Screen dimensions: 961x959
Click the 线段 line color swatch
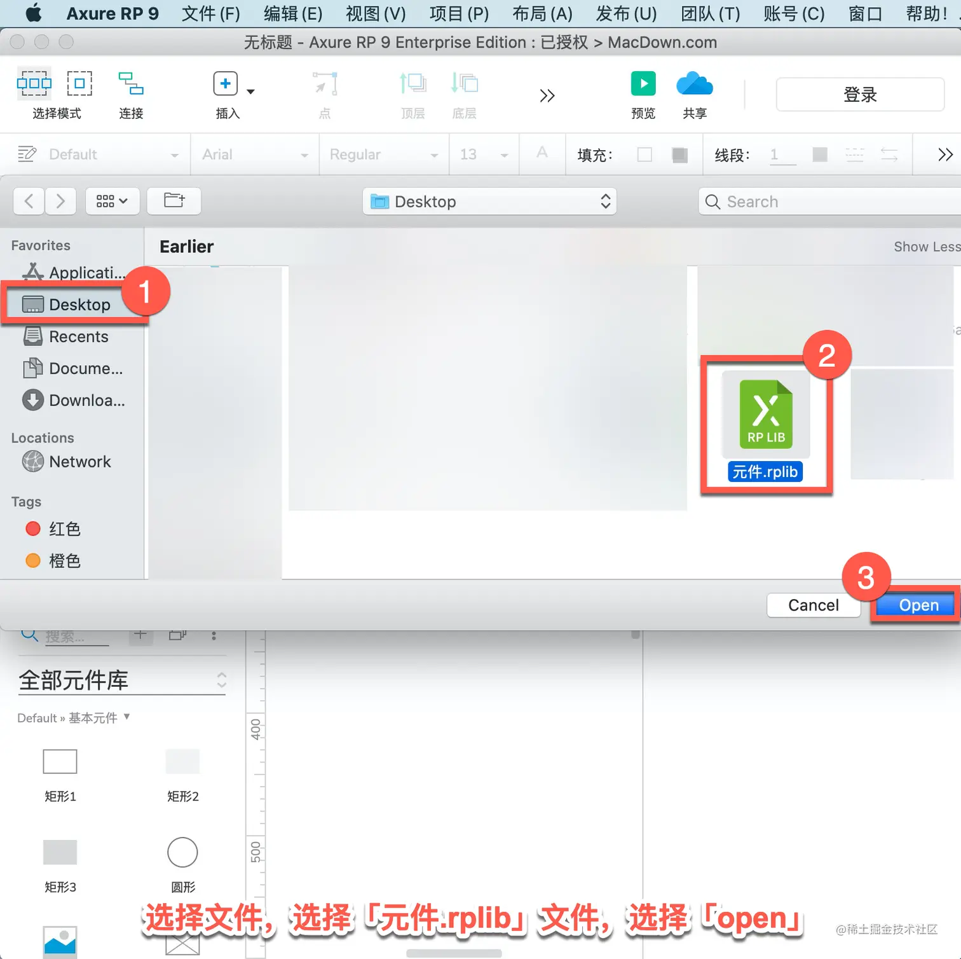click(x=820, y=155)
